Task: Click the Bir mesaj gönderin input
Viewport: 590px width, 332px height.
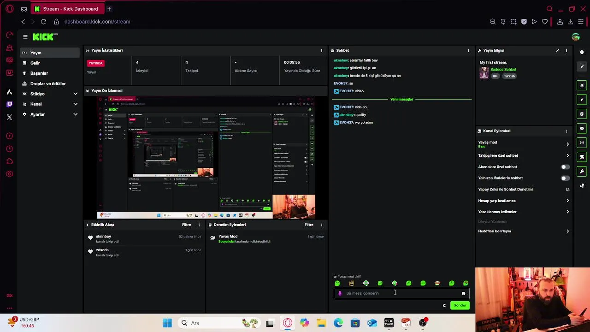Action: click(401, 293)
